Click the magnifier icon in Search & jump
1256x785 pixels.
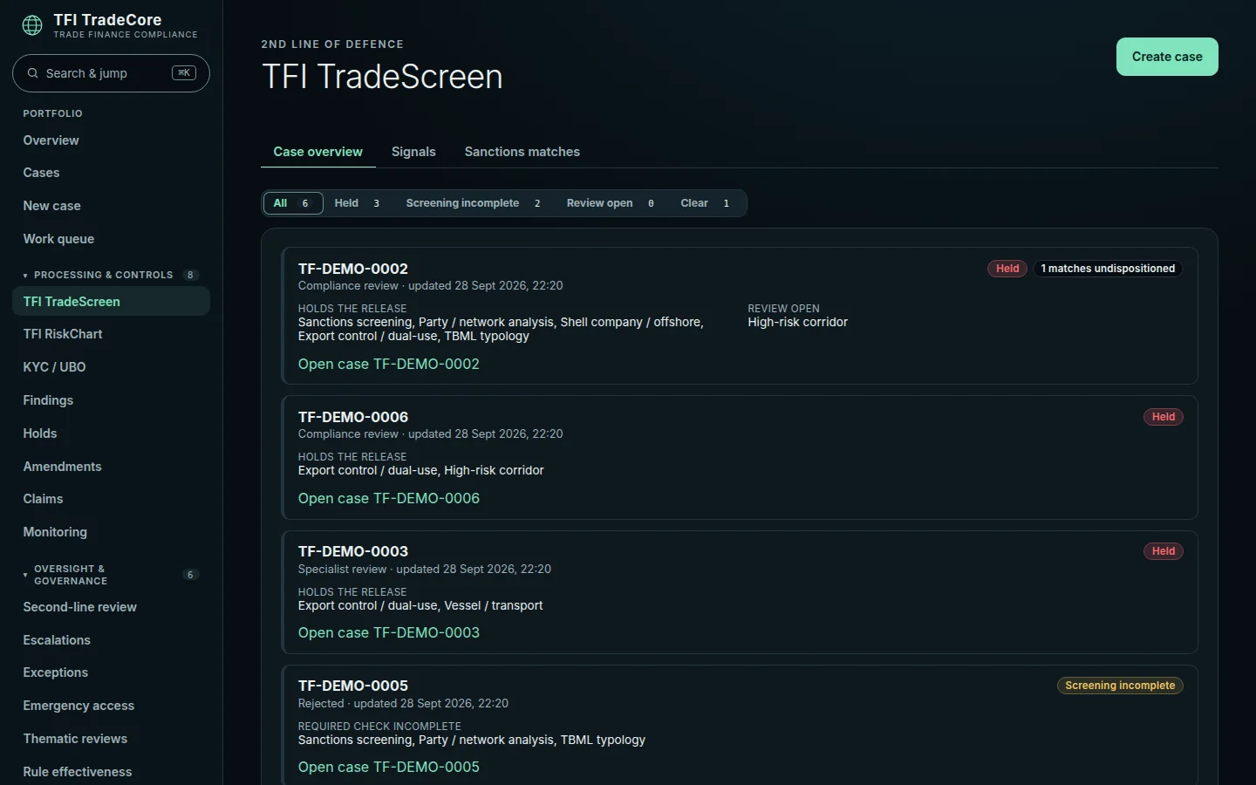pos(33,73)
